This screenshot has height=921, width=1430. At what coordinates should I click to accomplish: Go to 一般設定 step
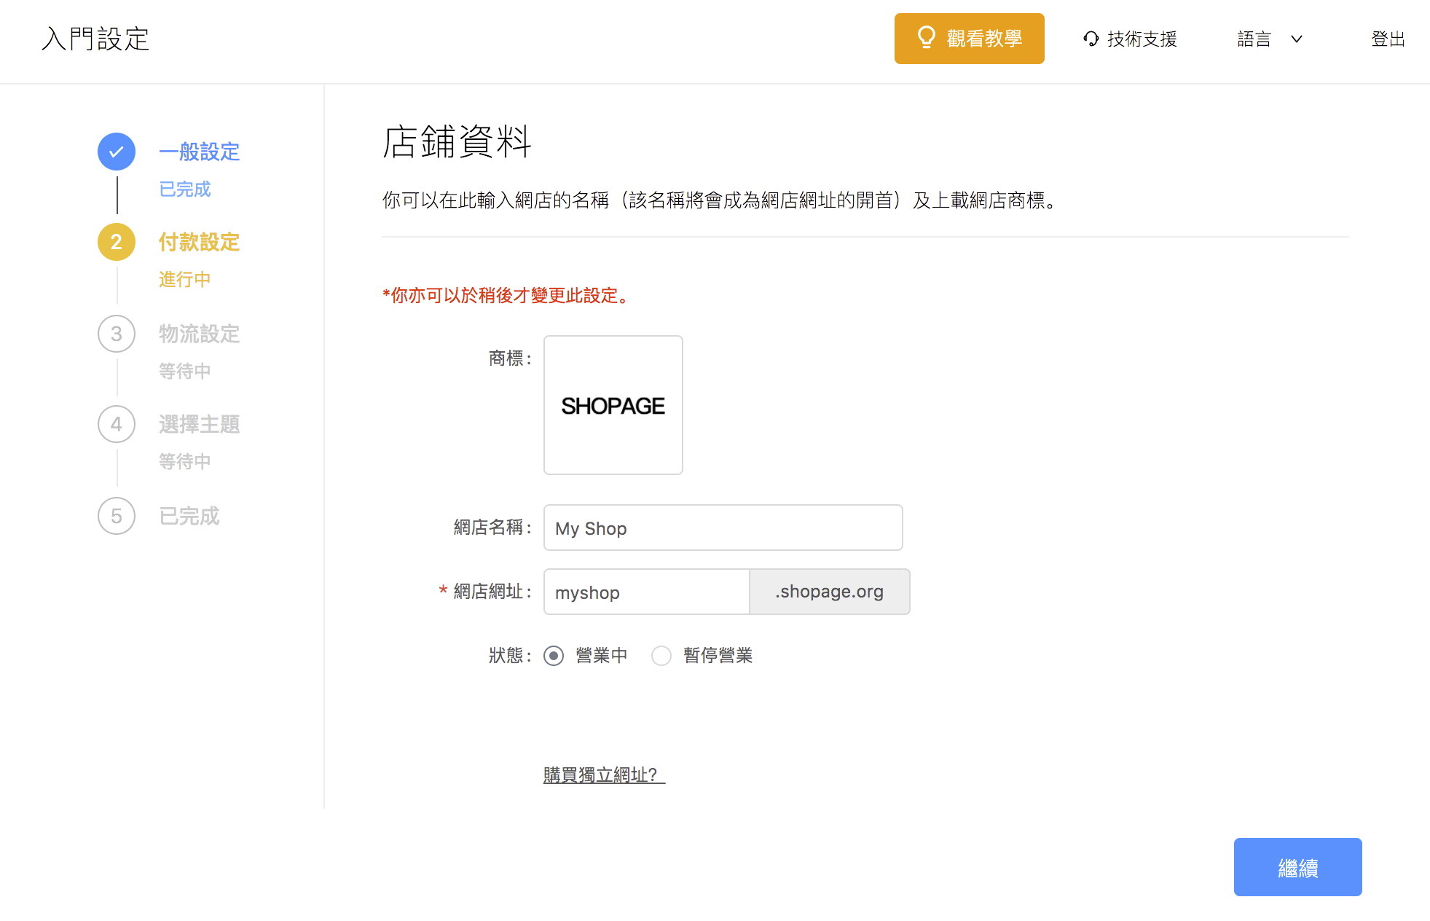coord(200,152)
